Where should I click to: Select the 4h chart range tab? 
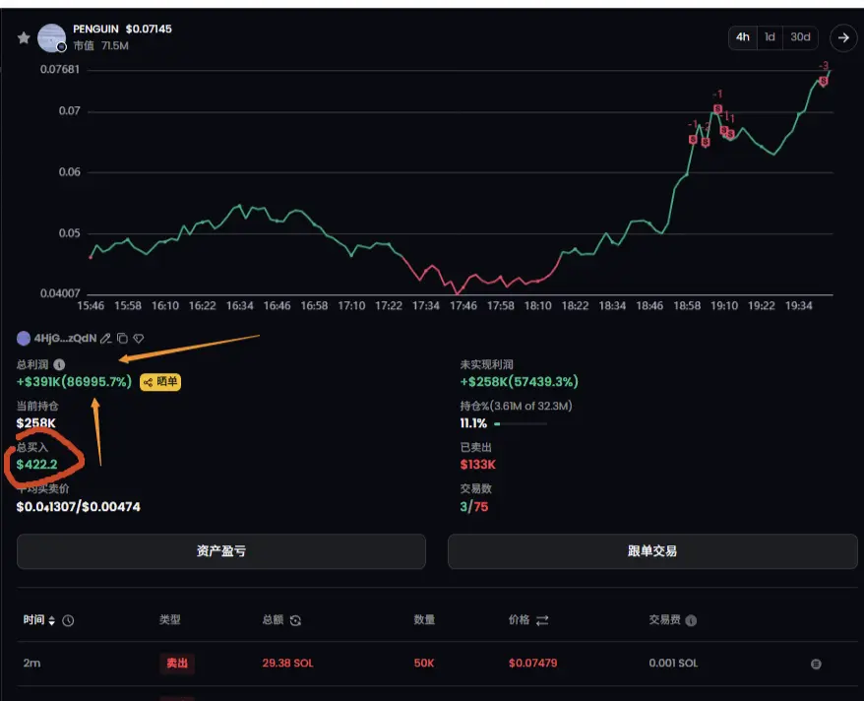coord(742,37)
